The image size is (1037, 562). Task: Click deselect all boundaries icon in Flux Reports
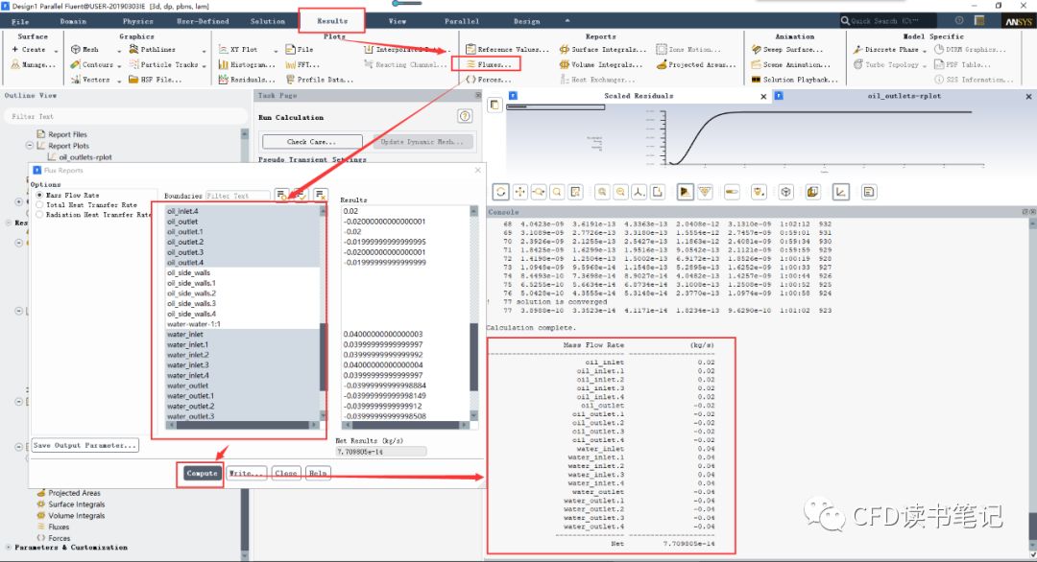coord(320,195)
